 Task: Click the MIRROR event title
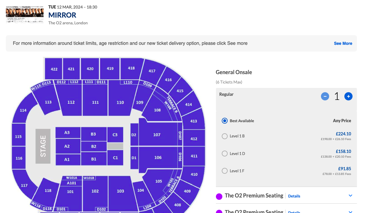pyautogui.click(x=62, y=15)
